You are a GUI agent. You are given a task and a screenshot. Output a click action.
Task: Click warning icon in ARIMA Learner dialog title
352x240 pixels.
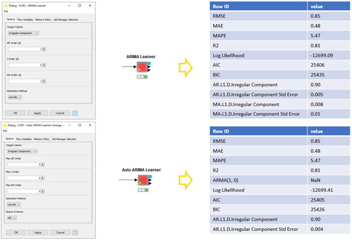5,6
